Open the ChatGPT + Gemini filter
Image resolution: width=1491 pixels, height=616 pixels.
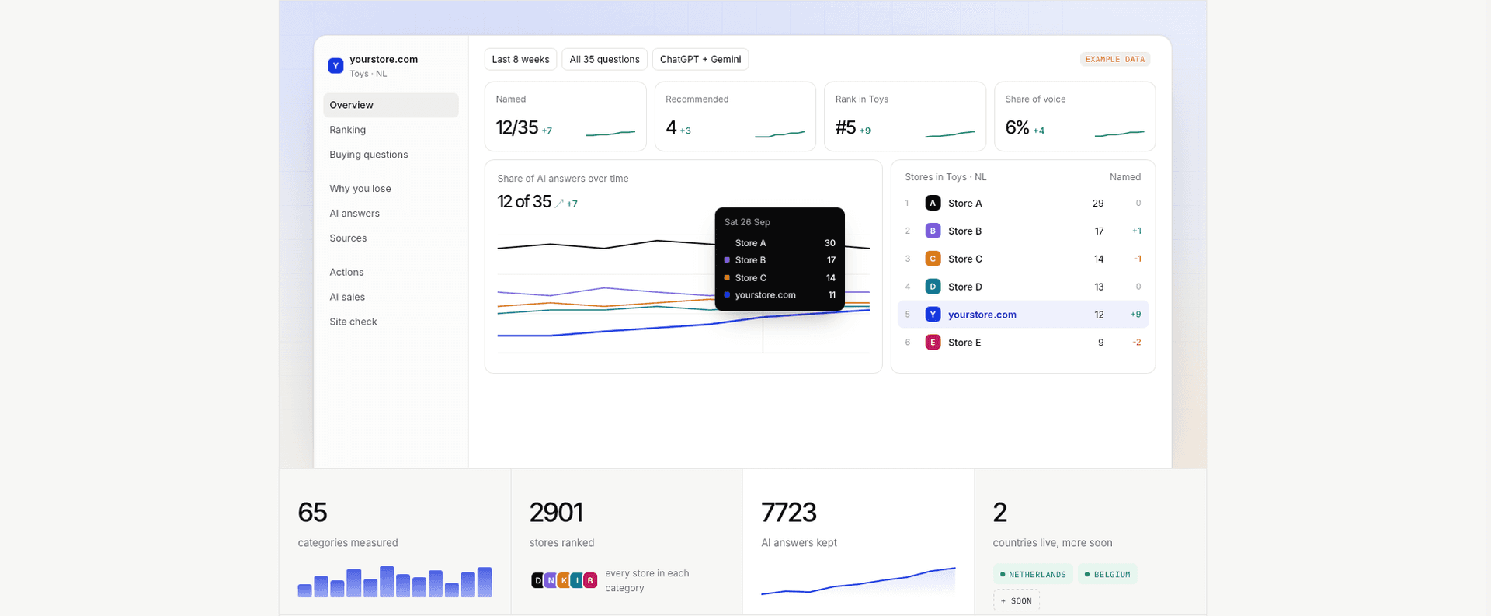pos(700,60)
